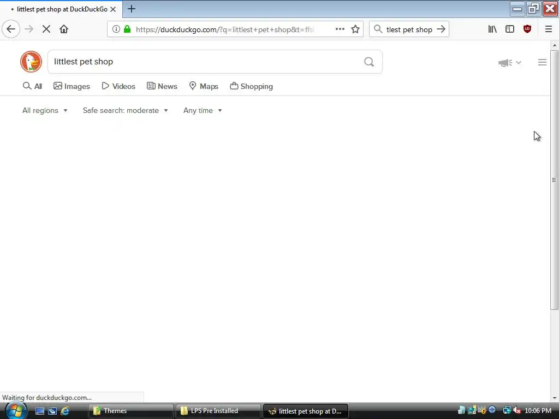The height and width of the screenshot is (419, 559).
Task: Click the littlest pet shop taskbar button
Action: pos(306,411)
